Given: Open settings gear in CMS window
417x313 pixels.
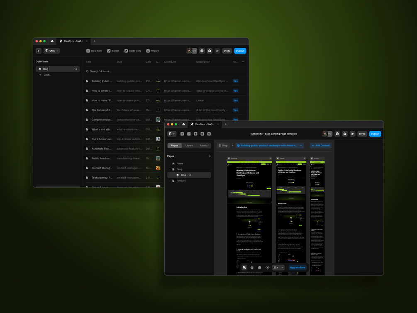Looking at the screenshot, I should (x=210, y=51).
